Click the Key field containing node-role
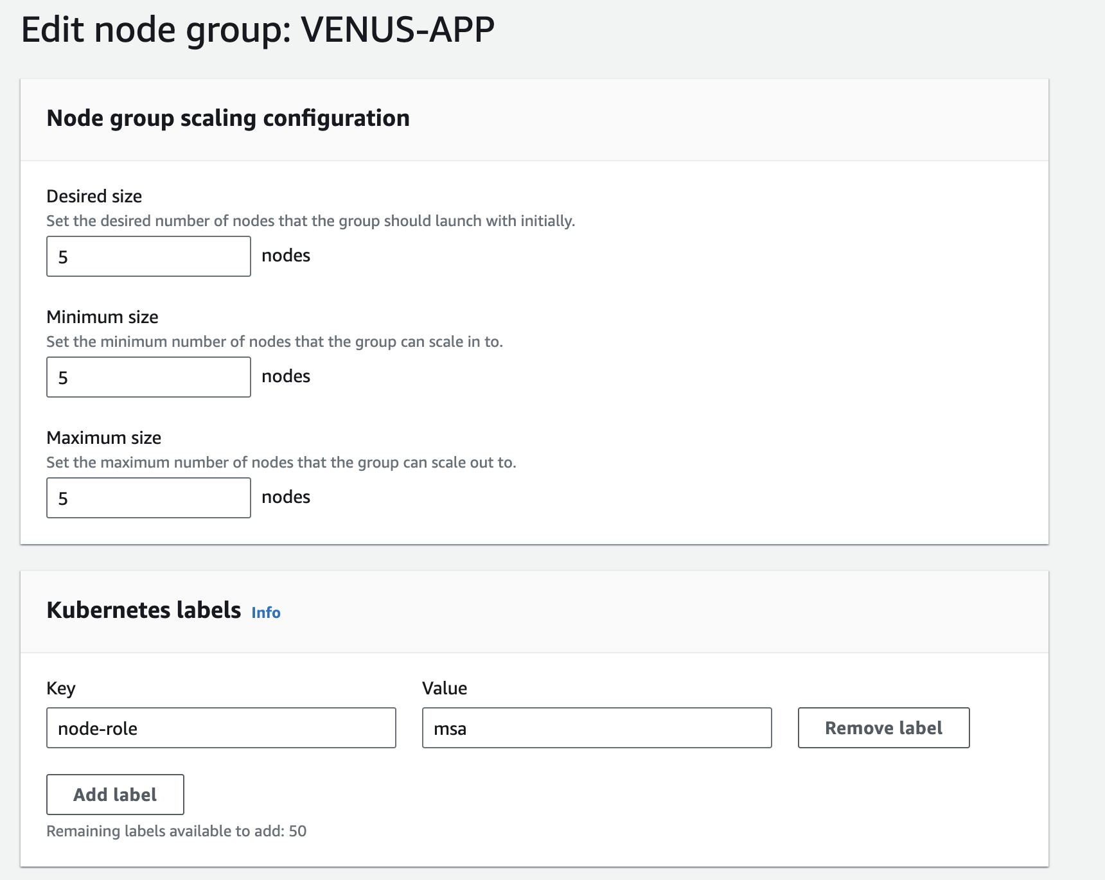This screenshot has width=1105, height=880. tap(221, 728)
